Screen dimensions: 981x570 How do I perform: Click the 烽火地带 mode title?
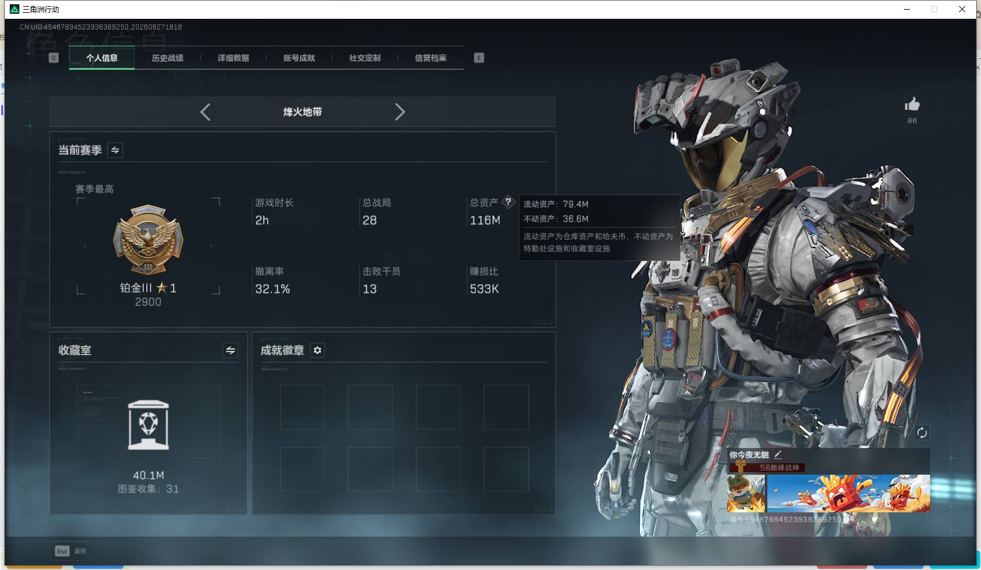point(302,112)
